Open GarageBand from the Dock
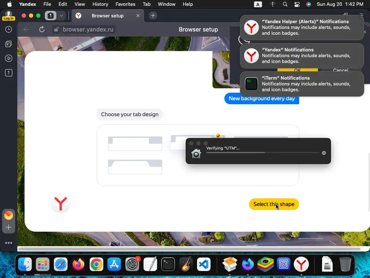Viewport: 370px width, 278px height. (x=186, y=264)
